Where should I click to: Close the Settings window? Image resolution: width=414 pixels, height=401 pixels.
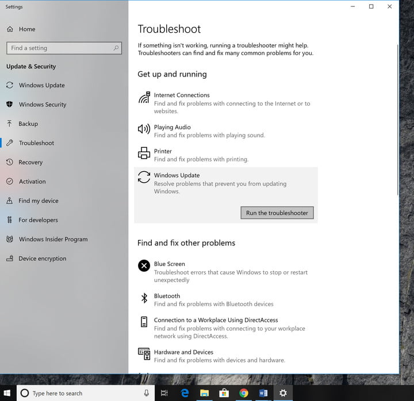[x=390, y=6]
